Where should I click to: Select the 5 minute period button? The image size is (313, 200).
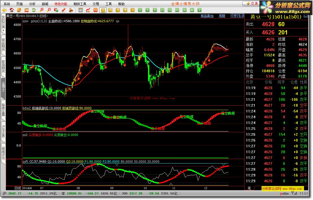pyautogui.click(x=155, y=10)
